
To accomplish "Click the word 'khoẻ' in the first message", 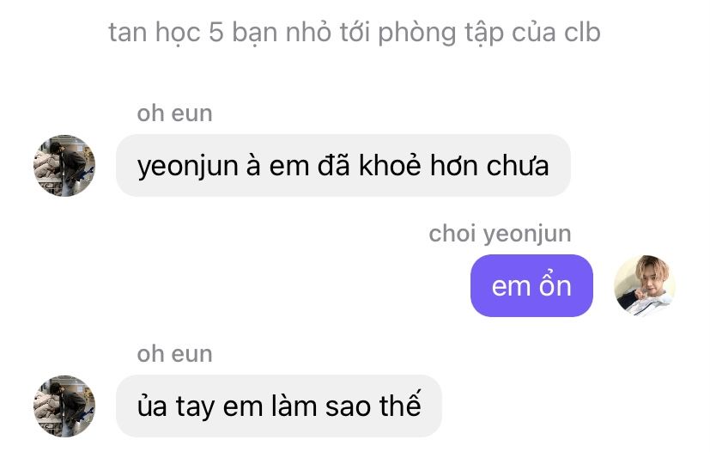I will [x=390, y=165].
